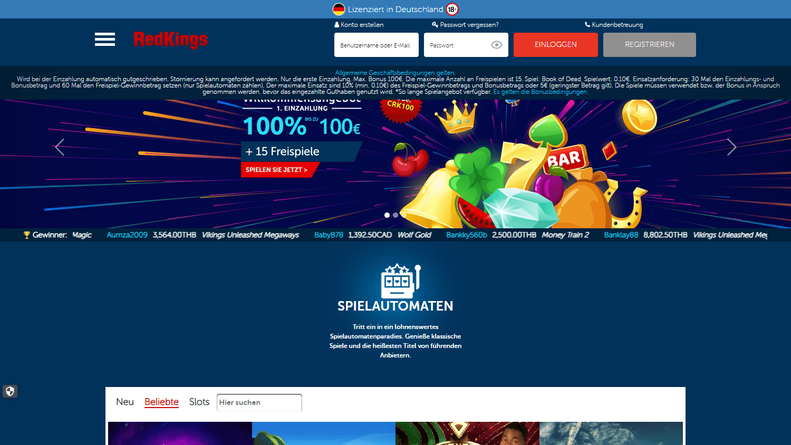
Task: Click winner name Banklay88
Action: click(621, 235)
